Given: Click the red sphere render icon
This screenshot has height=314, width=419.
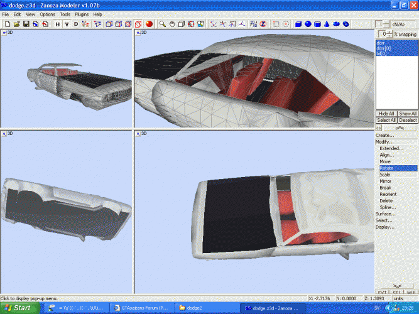Looking at the screenshot, I should 150,24.
